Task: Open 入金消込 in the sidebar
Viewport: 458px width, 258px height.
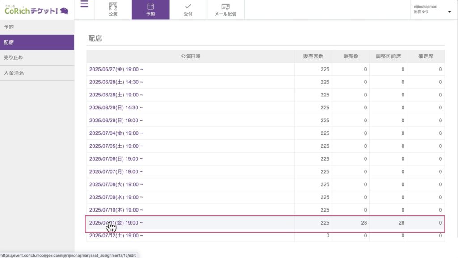Action: 13,73
